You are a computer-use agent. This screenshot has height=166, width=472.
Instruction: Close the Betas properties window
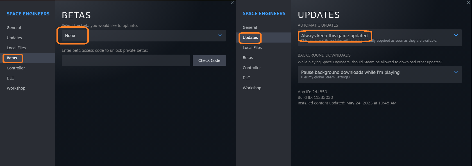point(232,3)
